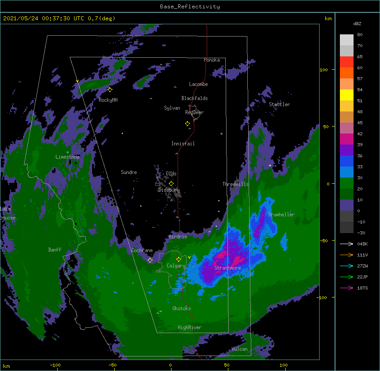Click the Innisfail label
Viewport: 380px width, 371px height.
[183, 144]
